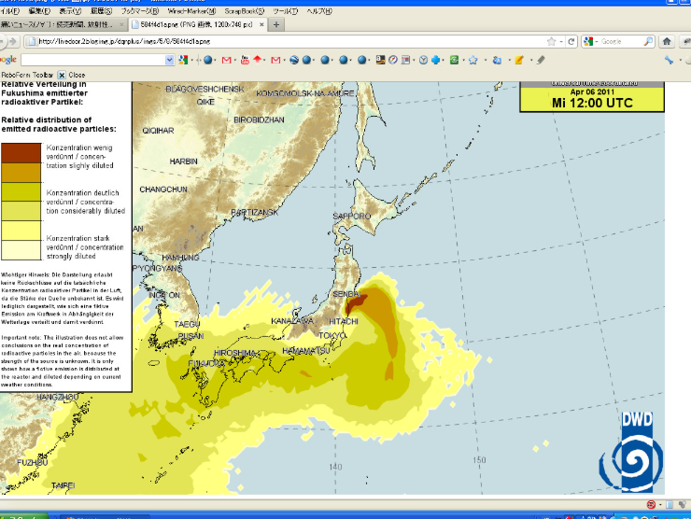691x519 pixels.
Task: Click the search magnifier in the Google box
Action: [648, 41]
